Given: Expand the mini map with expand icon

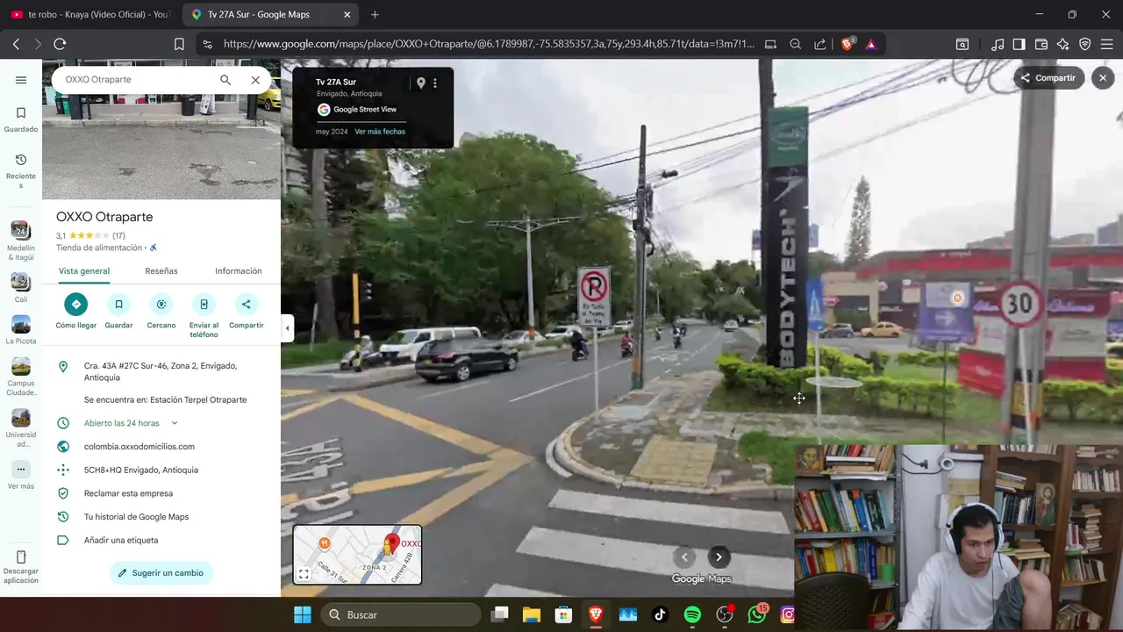Looking at the screenshot, I should pyautogui.click(x=304, y=574).
